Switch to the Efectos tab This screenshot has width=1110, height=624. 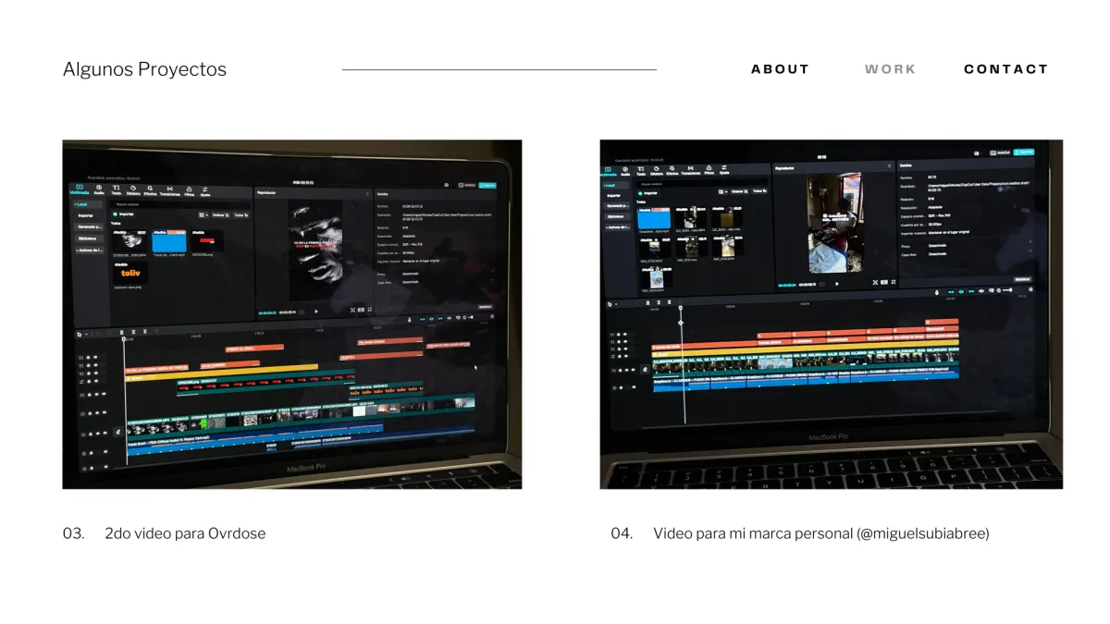click(x=149, y=190)
